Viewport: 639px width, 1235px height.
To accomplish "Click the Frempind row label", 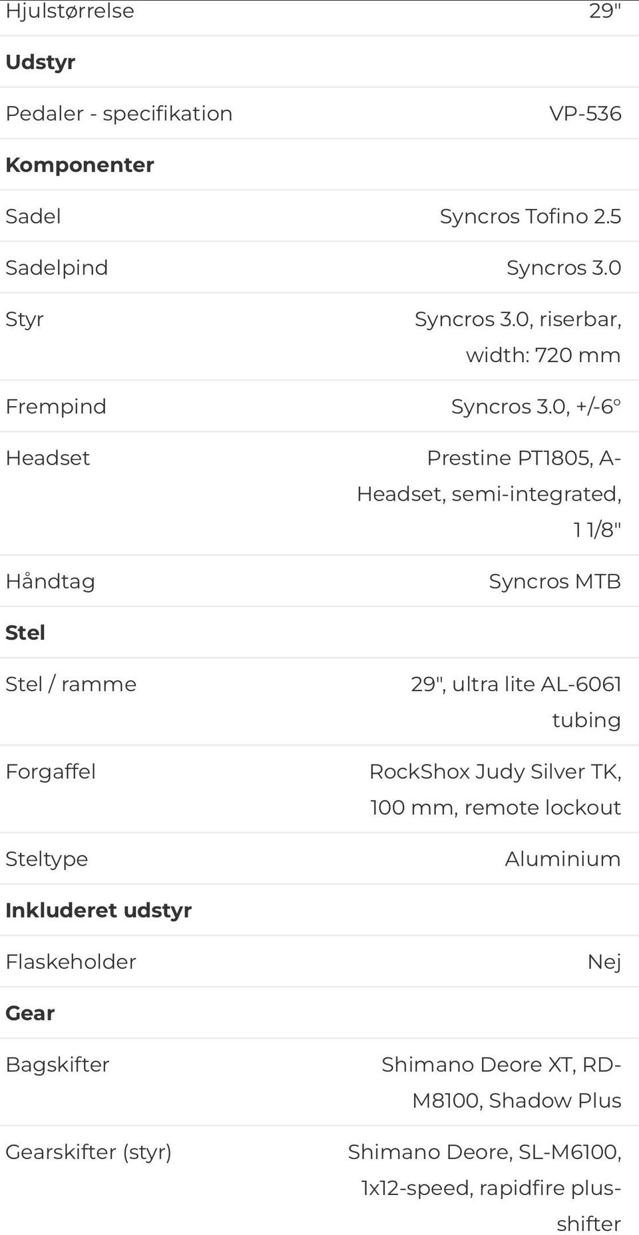I will [x=56, y=406].
